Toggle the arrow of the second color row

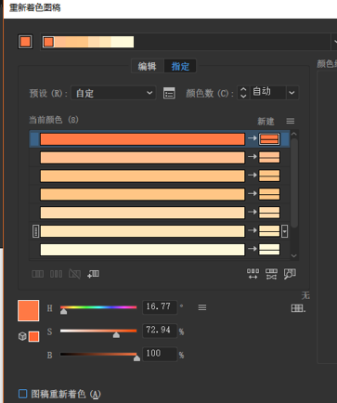(253, 157)
